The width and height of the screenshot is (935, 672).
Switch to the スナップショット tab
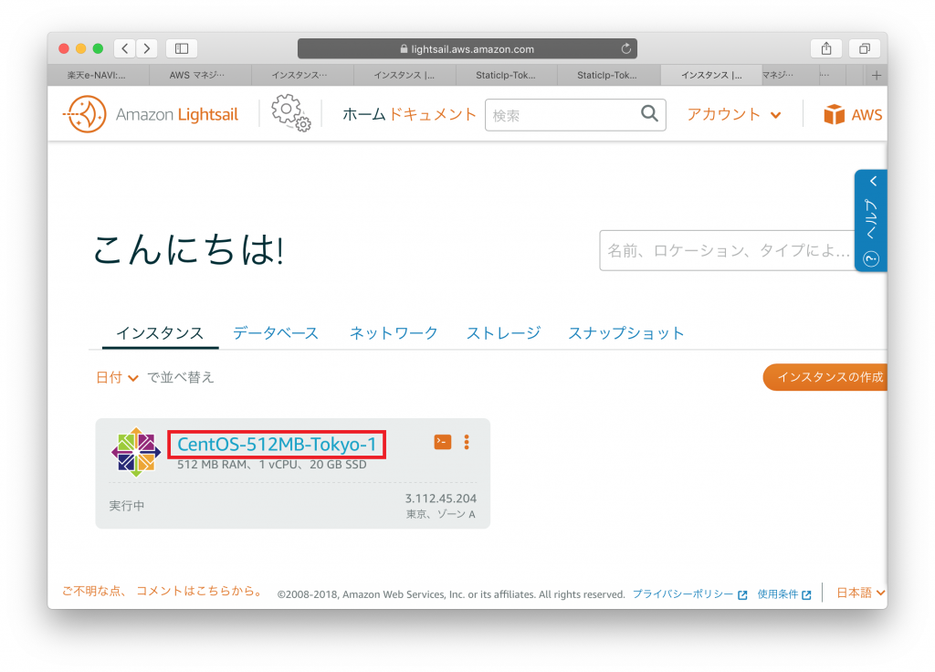[626, 333]
